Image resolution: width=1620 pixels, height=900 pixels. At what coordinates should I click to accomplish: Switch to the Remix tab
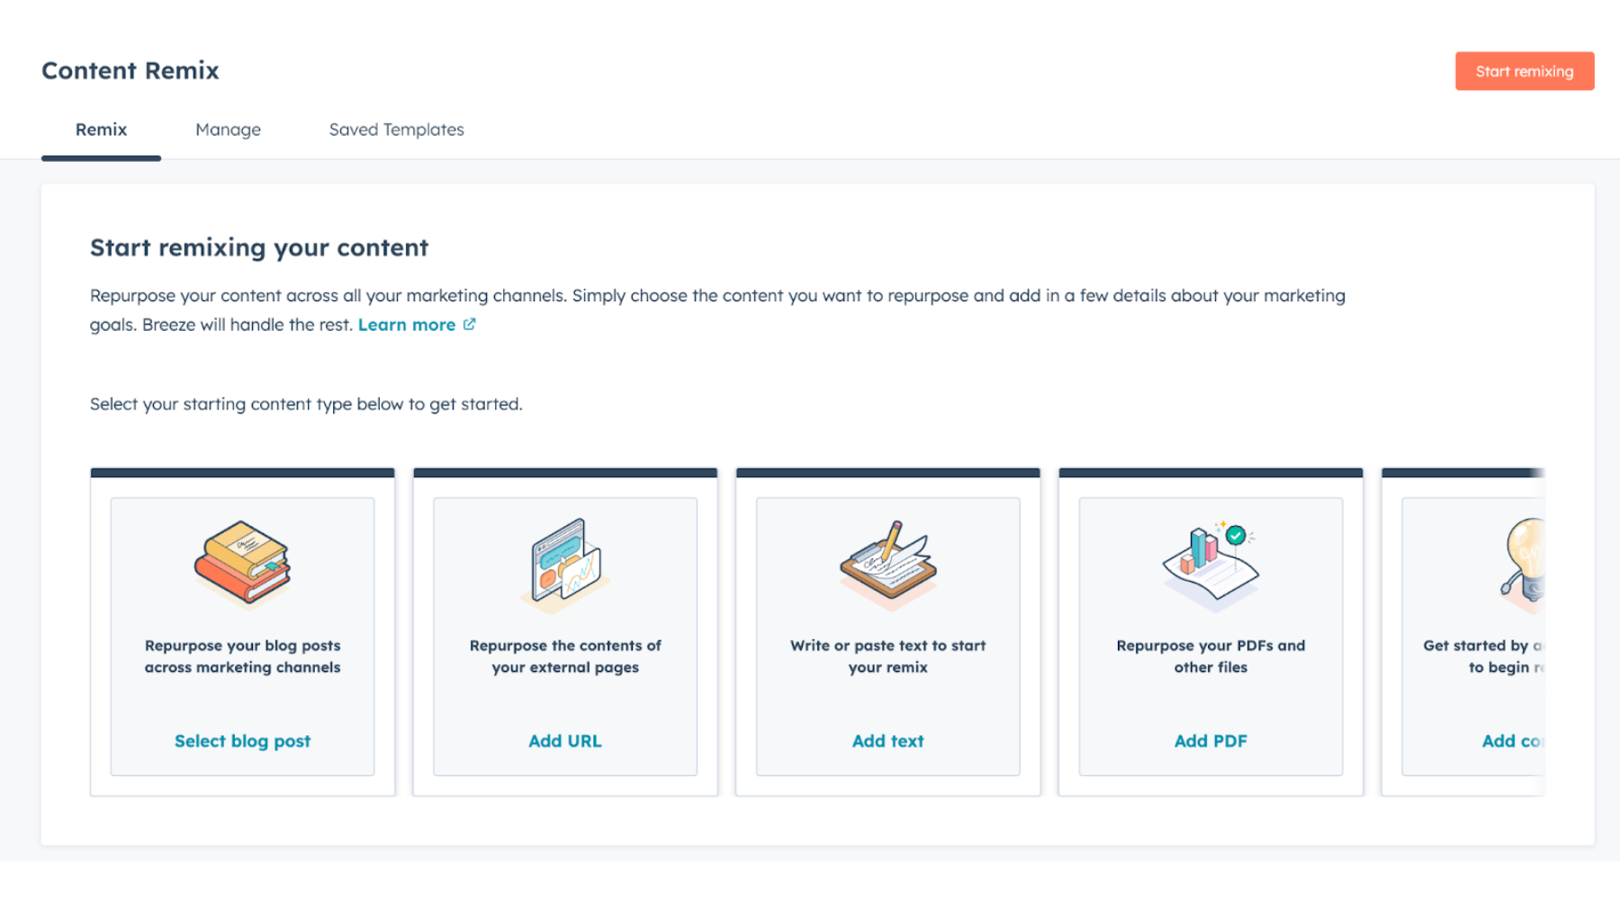click(x=101, y=129)
